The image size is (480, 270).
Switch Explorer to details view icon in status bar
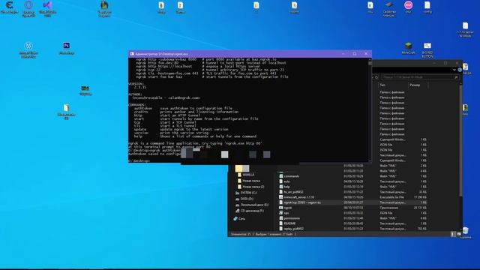tap(453, 234)
